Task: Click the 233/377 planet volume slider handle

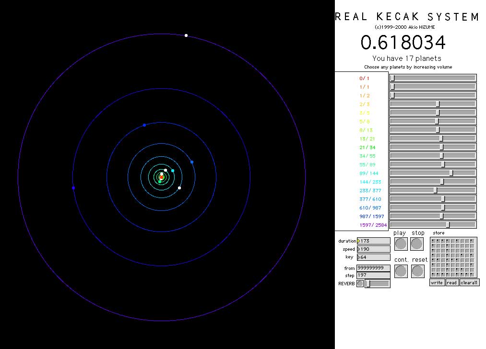Action: pyautogui.click(x=435, y=190)
